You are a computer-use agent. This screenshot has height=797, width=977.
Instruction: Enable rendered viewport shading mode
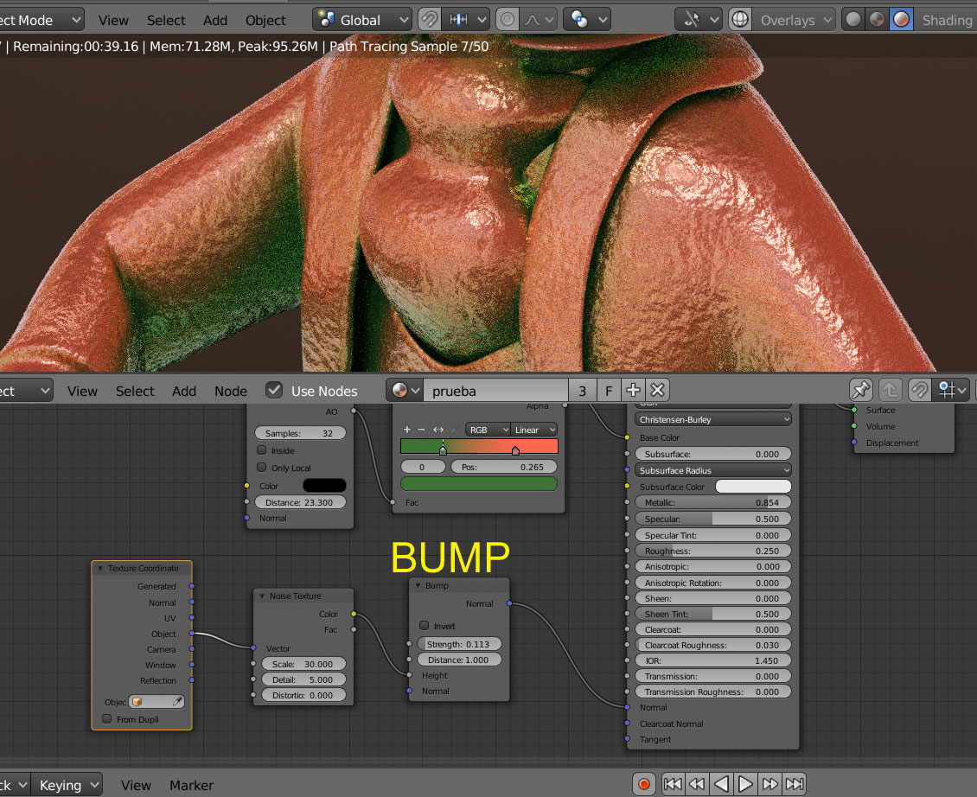tap(899, 17)
